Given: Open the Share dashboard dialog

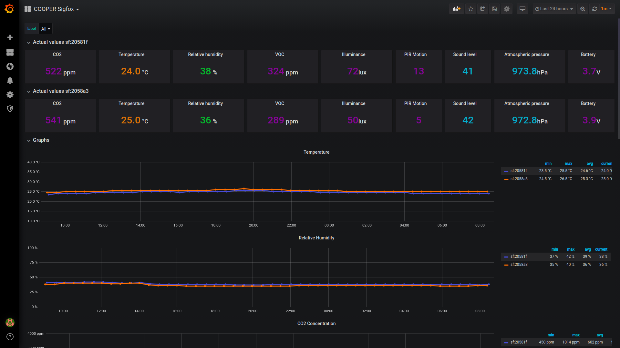Looking at the screenshot, I should click(x=482, y=9).
